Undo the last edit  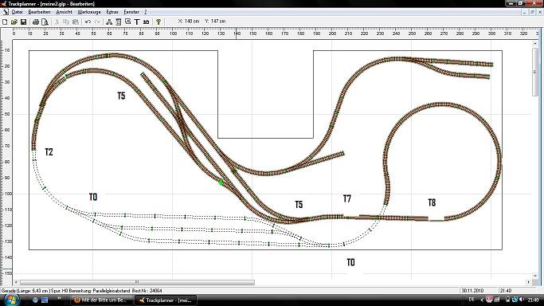click(88, 22)
